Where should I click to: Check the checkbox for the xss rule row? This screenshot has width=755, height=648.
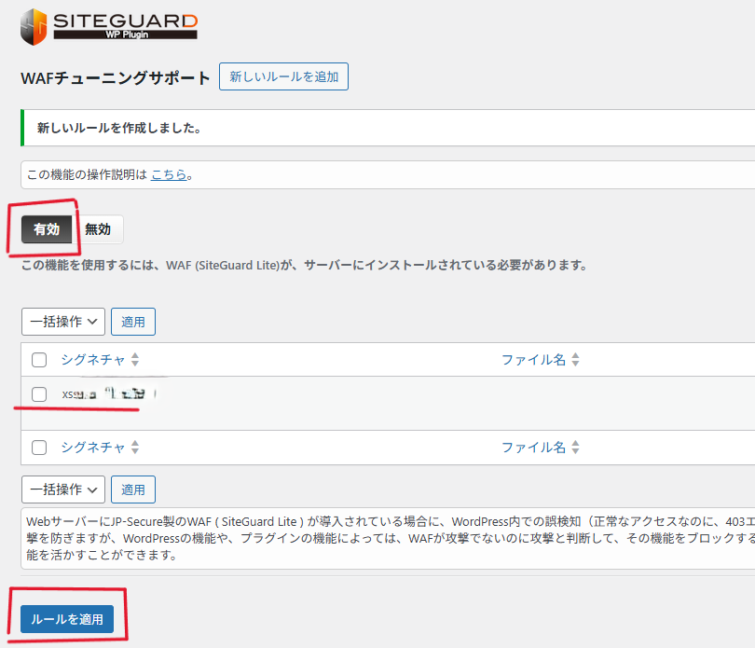(39, 394)
